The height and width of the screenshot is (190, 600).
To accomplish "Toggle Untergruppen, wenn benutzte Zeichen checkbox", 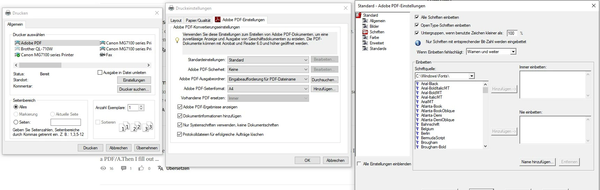I will 417,33.
